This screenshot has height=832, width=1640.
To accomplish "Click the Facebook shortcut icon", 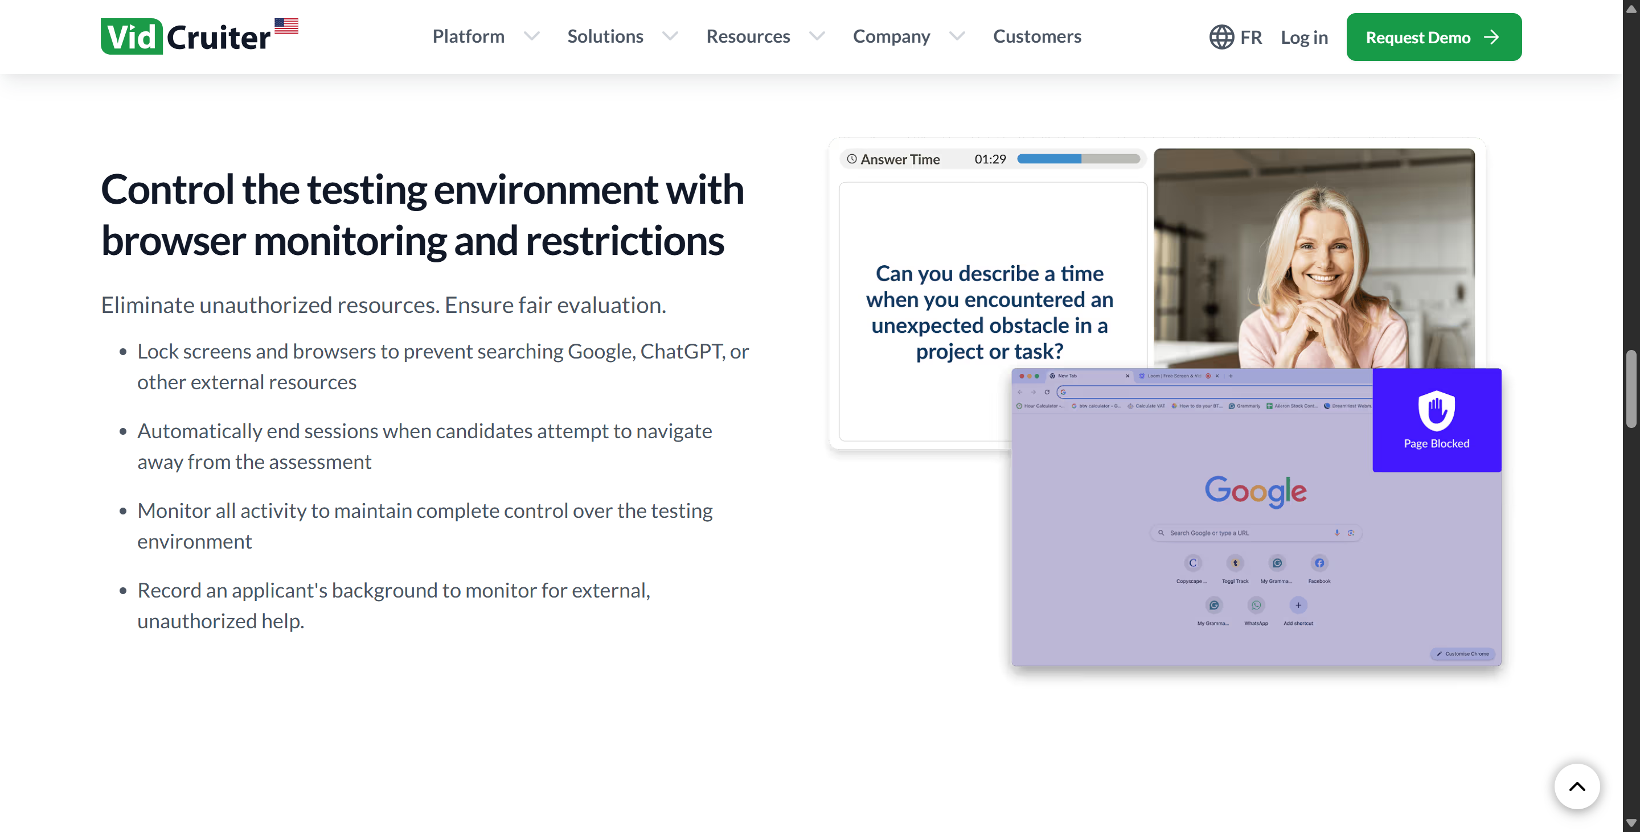I will click(1319, 563).
